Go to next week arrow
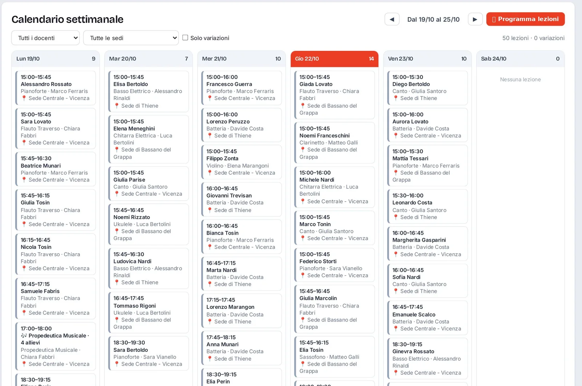 [x=475, y=19]
